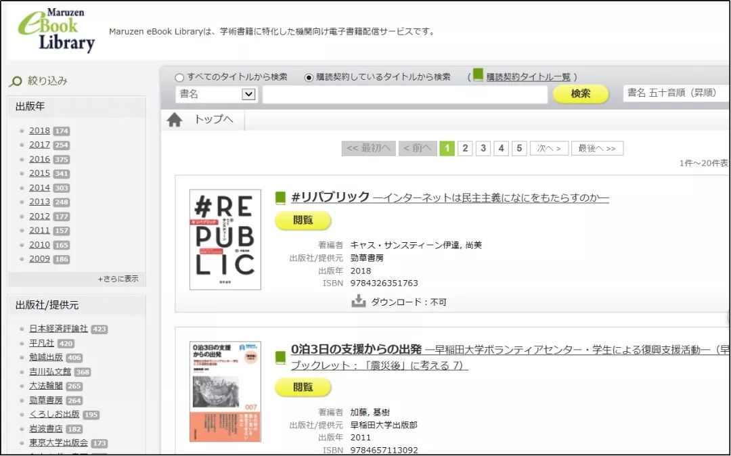Select page 3 in pagination
The width and height of the screenshot is (731, 456).
(483, 147)
